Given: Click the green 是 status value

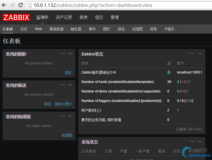Looking at the screenshot, I should (169, 72).
